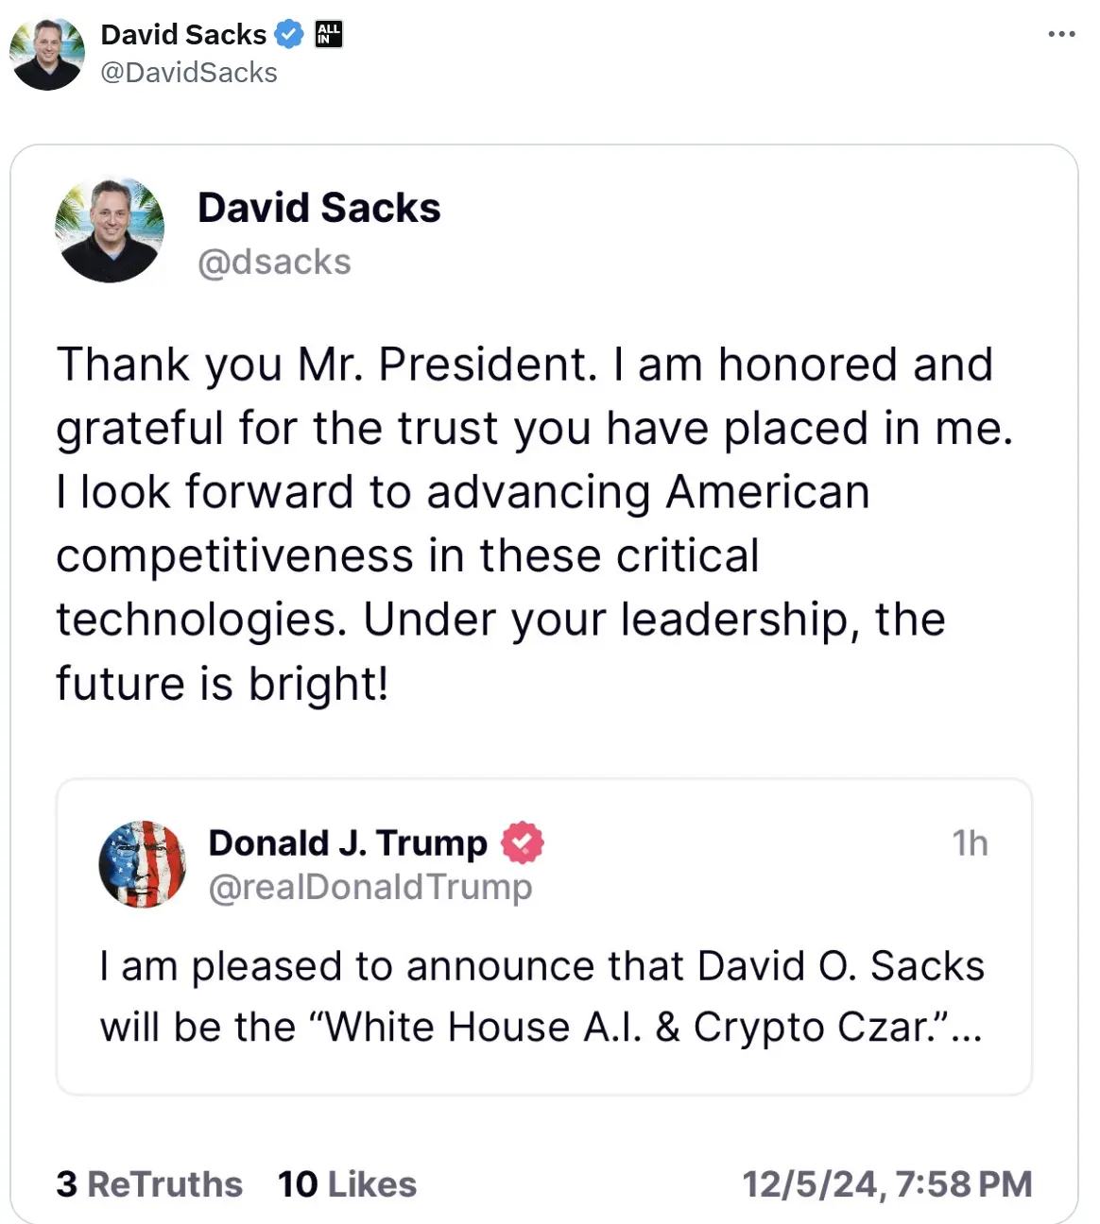Open David Sacks's profile avatar at the top

pyautogui.click(x=46, y=54)
